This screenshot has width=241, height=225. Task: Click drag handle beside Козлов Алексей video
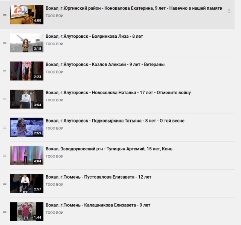(x=5, y=71)
